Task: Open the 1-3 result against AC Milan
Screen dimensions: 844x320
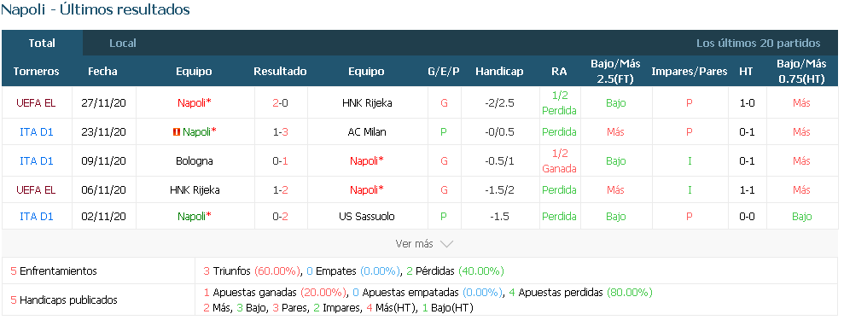Action: [x=280, y=131]
